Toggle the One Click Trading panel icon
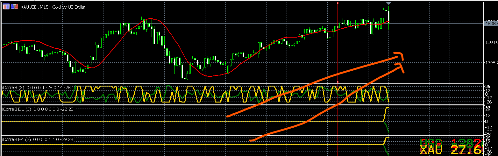The image size is (498, 156). pos(15,6)
